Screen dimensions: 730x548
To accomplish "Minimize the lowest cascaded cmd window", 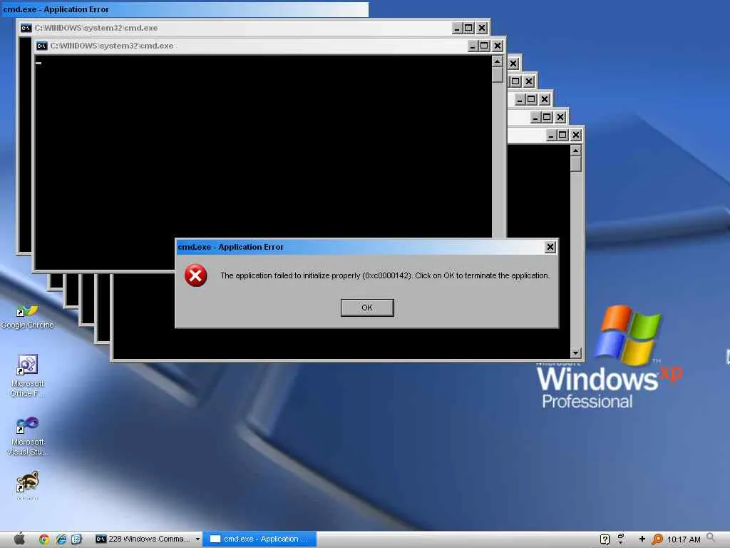I will (551, 135).
